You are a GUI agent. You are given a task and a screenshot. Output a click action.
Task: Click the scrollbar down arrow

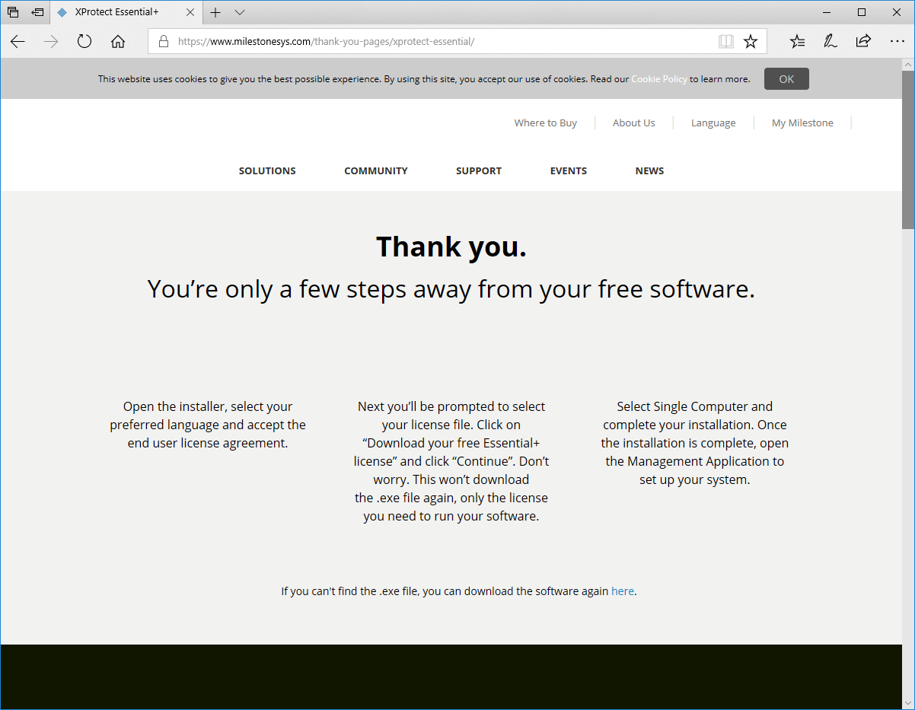coord(908,703)
